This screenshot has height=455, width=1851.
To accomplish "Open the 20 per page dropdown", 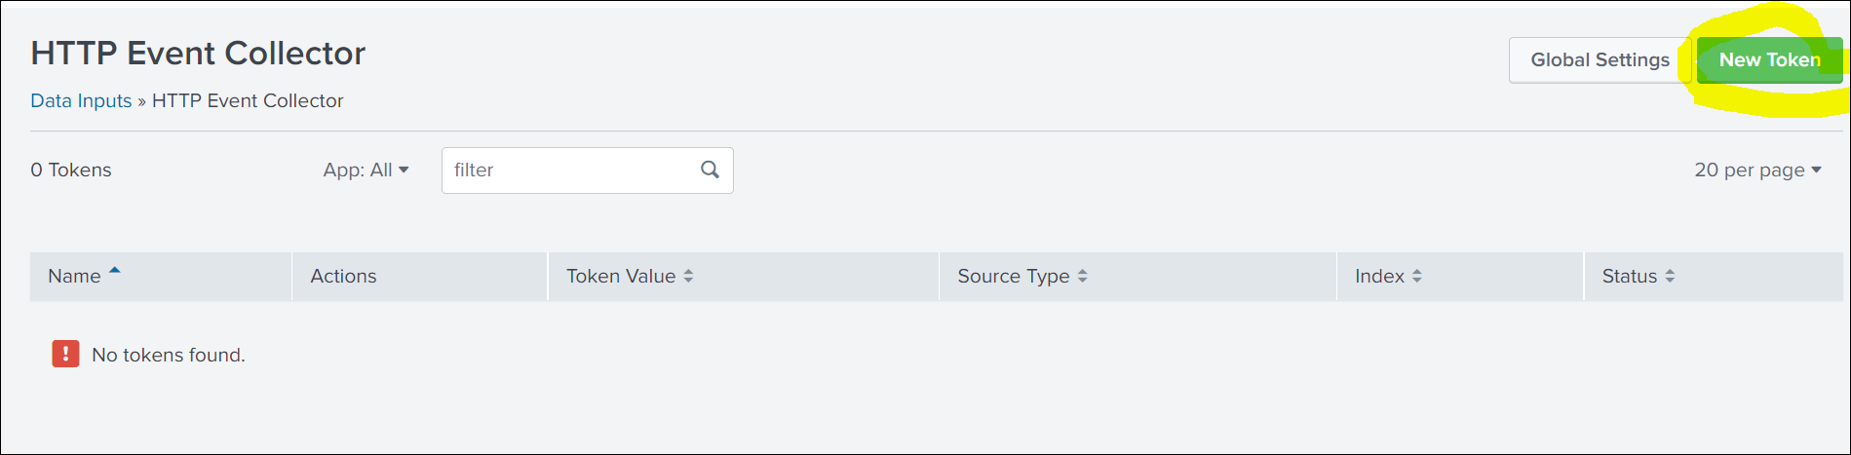I will click(1757, 171).
